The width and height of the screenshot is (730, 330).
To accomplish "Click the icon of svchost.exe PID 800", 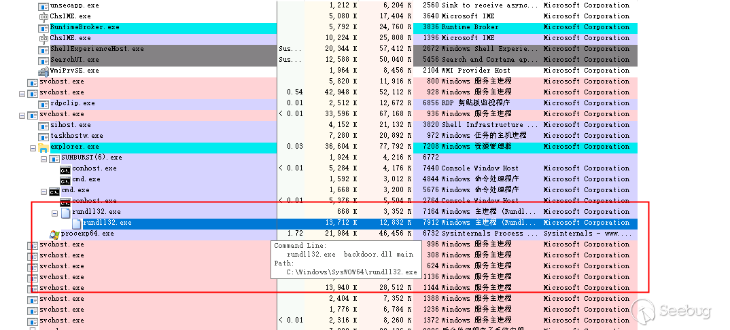I will pos(33,82).
